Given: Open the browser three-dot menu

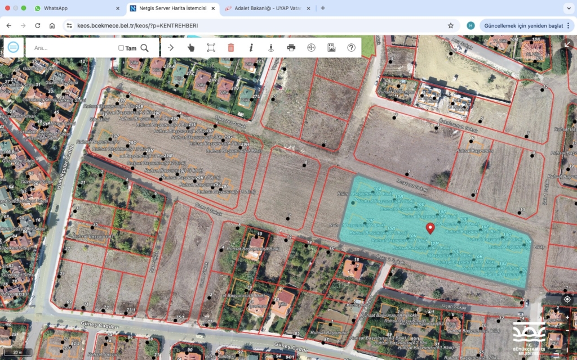Looking at the screenshot, I should click(569, 26).
